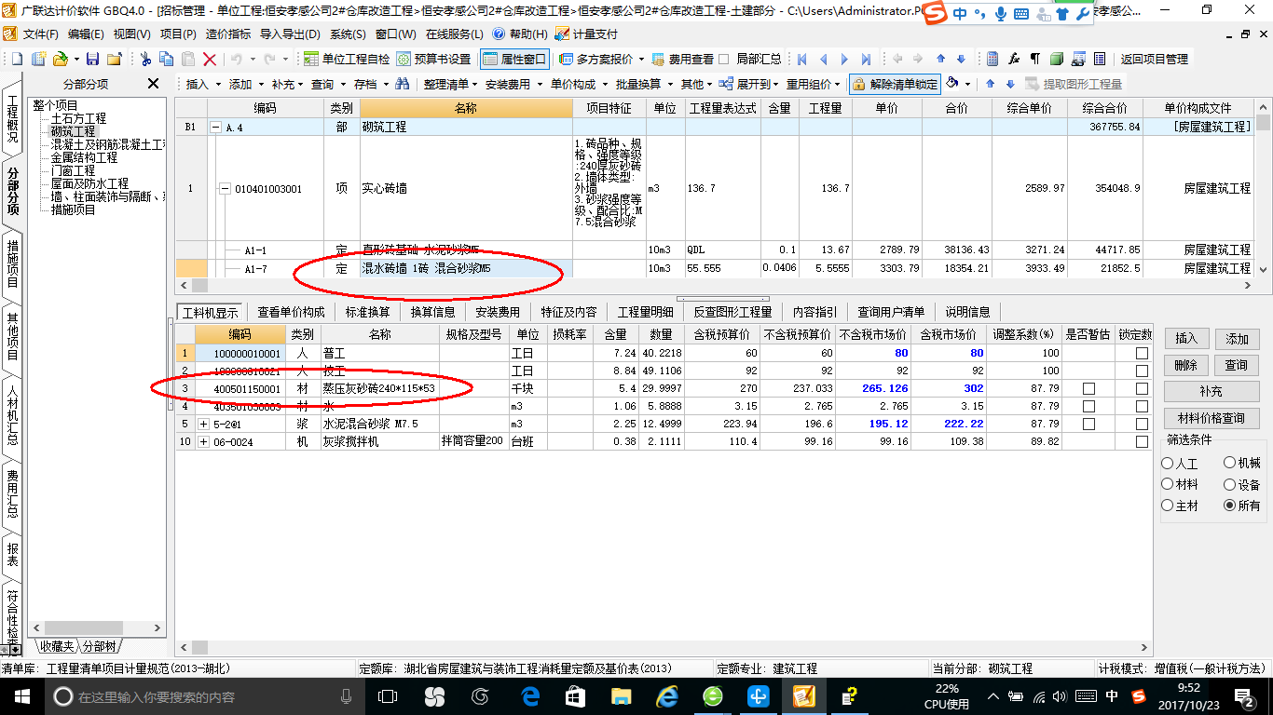
Task: Open the 单价构成 dropdown
Action: pos(578,84)
